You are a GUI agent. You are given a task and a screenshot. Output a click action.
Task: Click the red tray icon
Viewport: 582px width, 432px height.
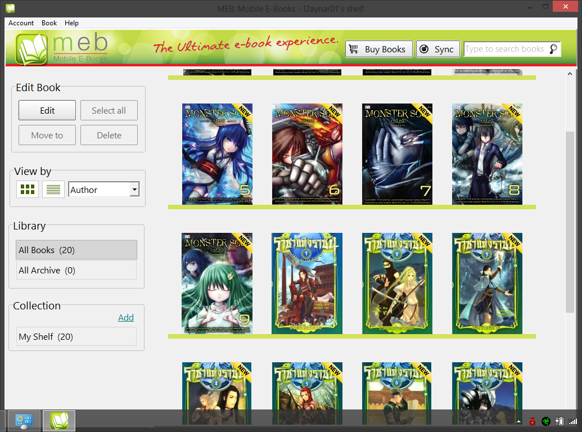pos(533,421)
